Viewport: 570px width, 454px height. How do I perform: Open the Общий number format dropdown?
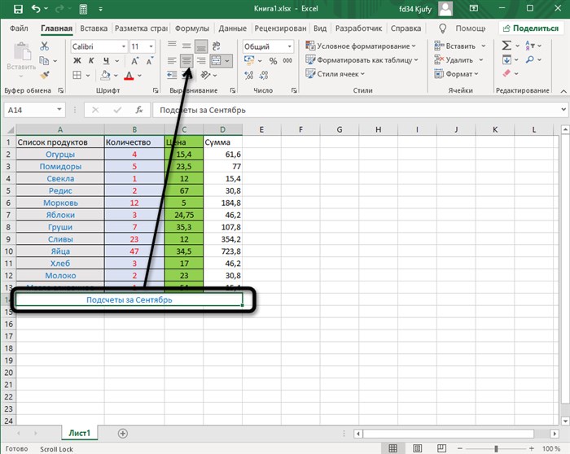click(x=289, y=46)
